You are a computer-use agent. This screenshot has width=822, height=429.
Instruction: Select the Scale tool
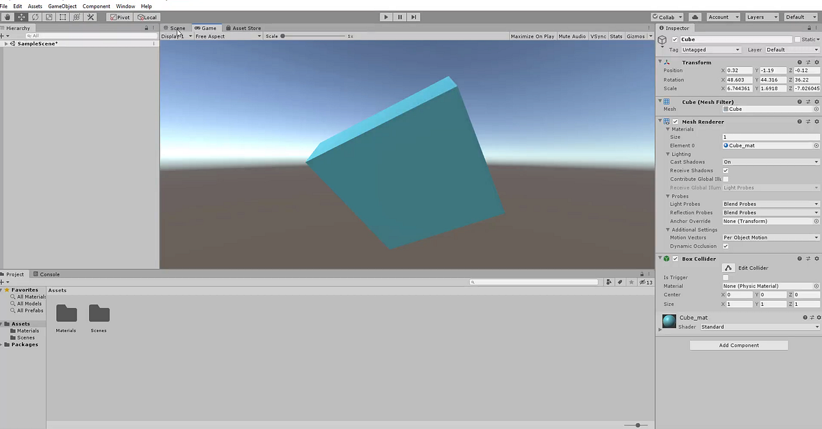coord(49,17)
